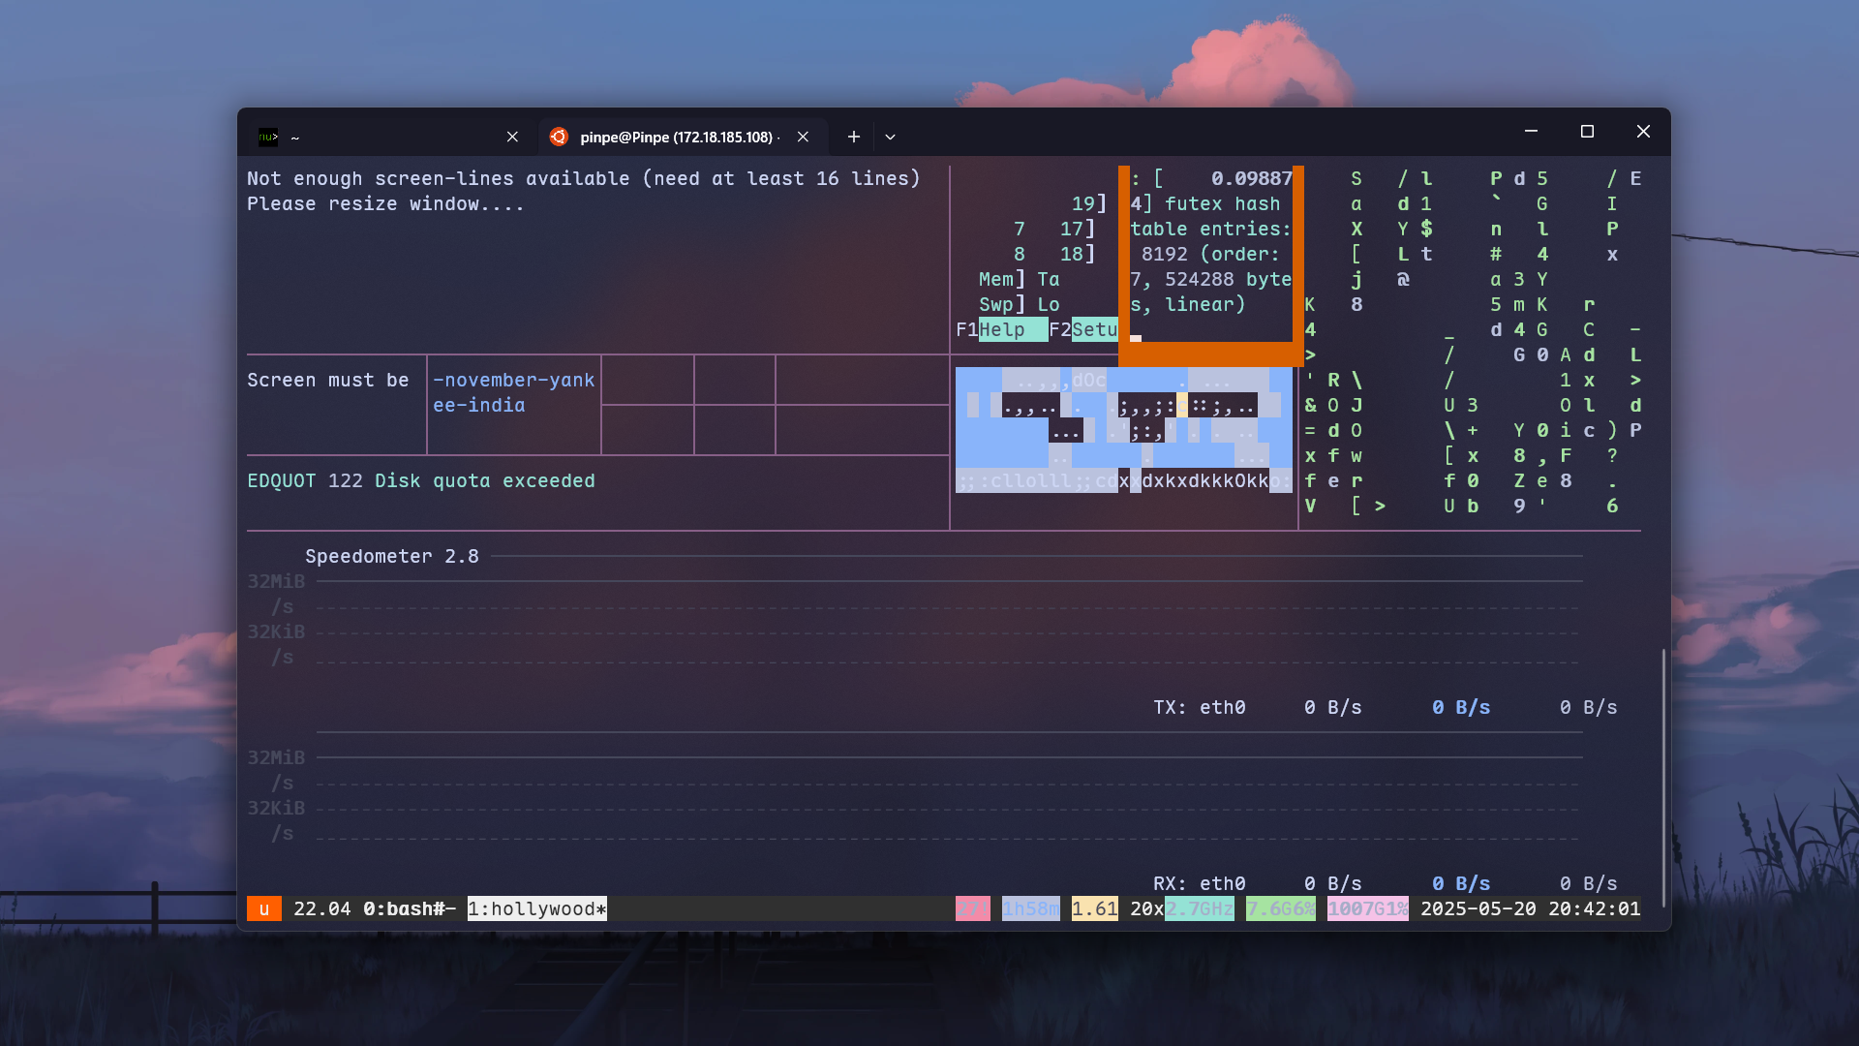The image size is (1859, 1046).
Task: Click the yellow 1.61 load average indicator
Action: 1094,908
